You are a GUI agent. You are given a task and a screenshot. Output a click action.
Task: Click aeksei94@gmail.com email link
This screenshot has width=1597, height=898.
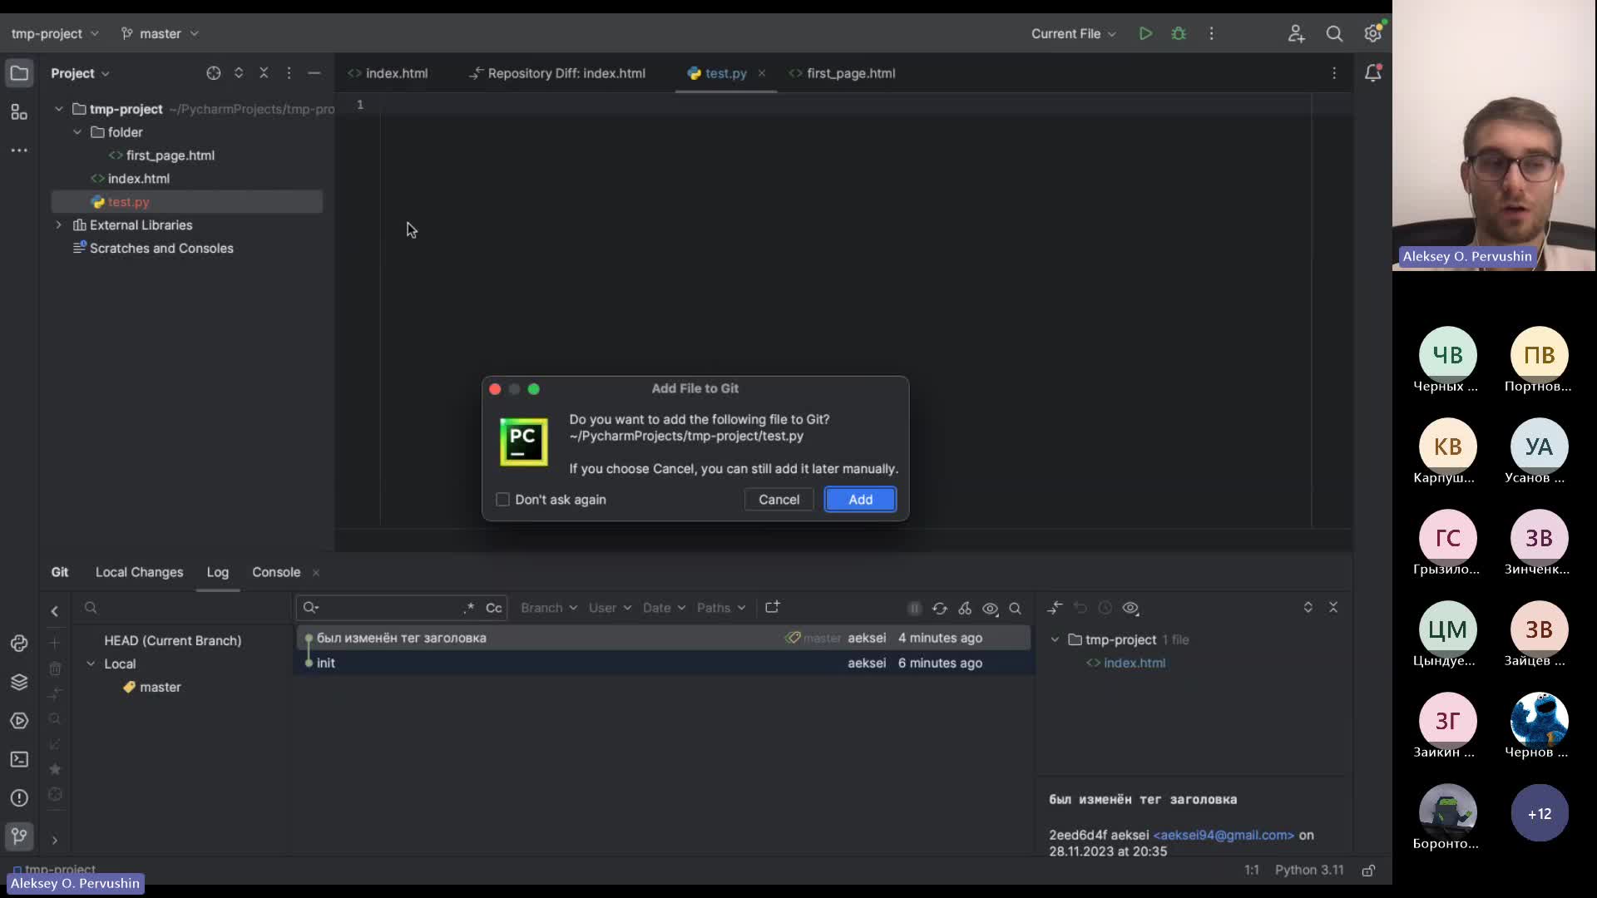pyautogui.click(x=1224, y=835)
